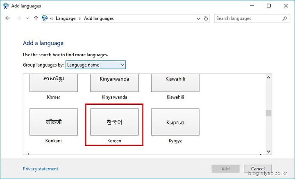The width and height of the screenshot is (295, 179).
Task: Click the magnifier search icon
Action: pos(285,18)
